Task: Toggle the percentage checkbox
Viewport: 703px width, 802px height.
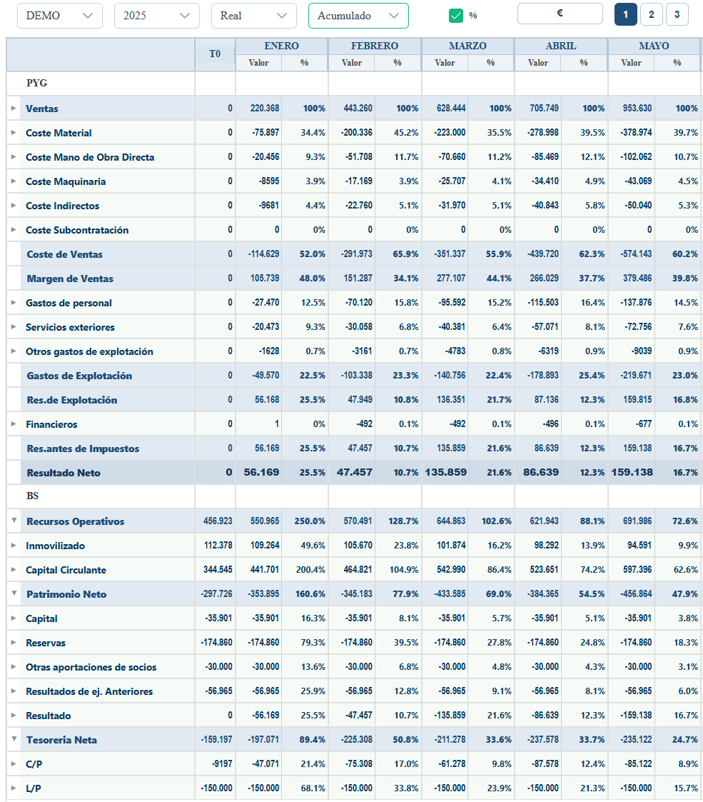Action: (455, 15)
